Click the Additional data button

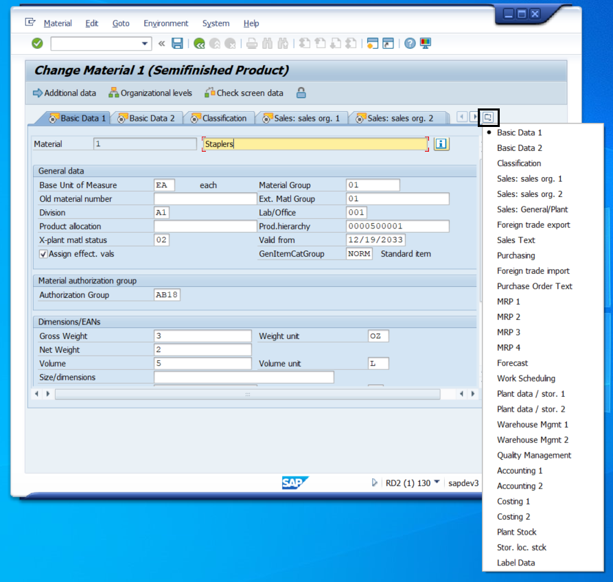point(65,93)
